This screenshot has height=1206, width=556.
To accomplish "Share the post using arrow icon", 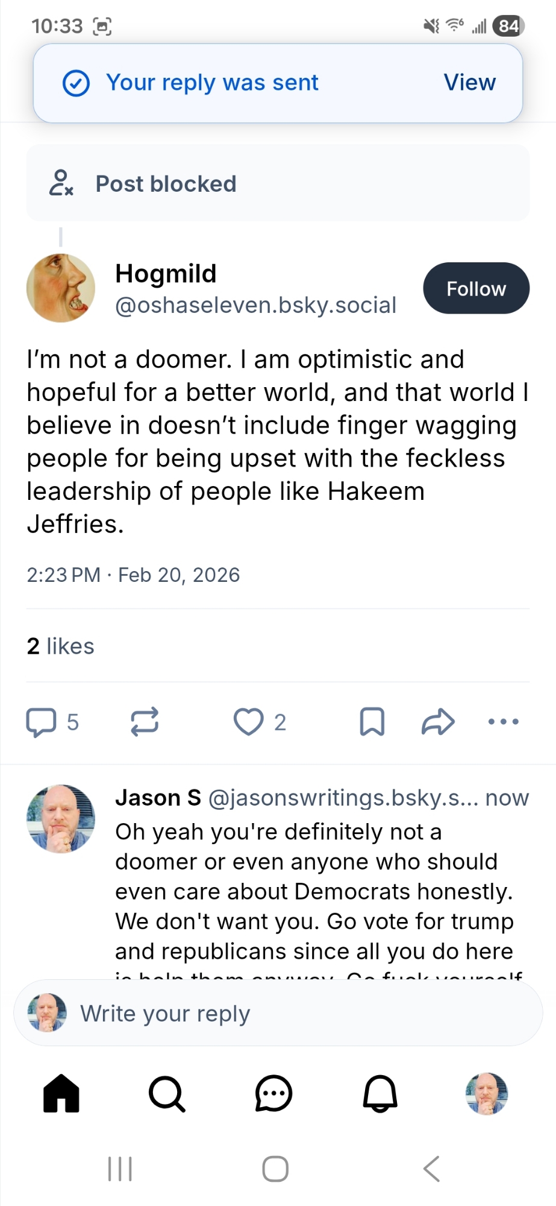I will click(x=438, y=721).
